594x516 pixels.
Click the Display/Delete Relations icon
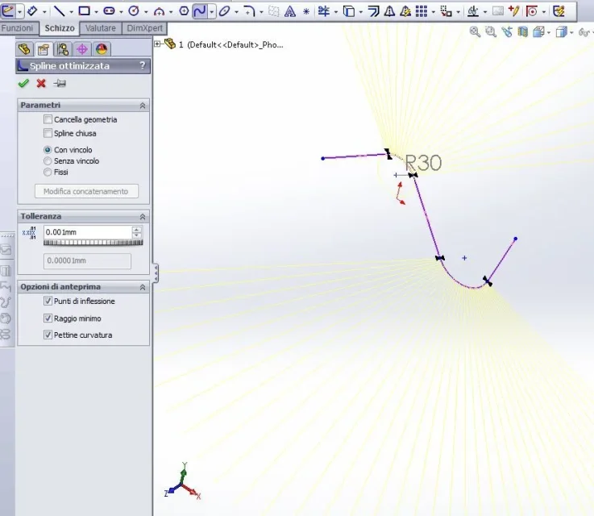[473, 11]
